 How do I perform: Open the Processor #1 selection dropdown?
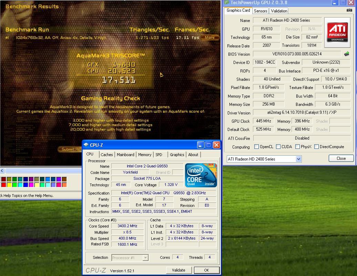(x=145, y=257)
